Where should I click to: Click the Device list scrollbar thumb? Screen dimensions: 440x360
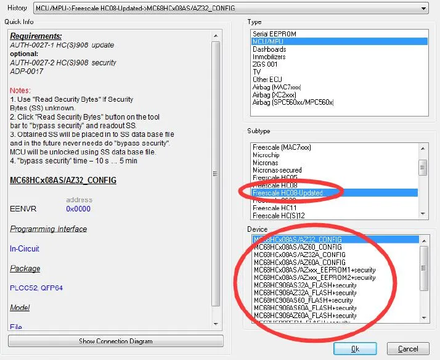click(x=424, y=268)
